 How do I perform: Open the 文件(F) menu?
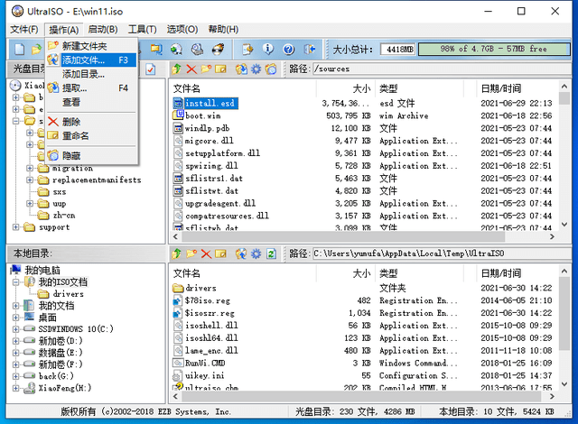[x=24, y=30]
